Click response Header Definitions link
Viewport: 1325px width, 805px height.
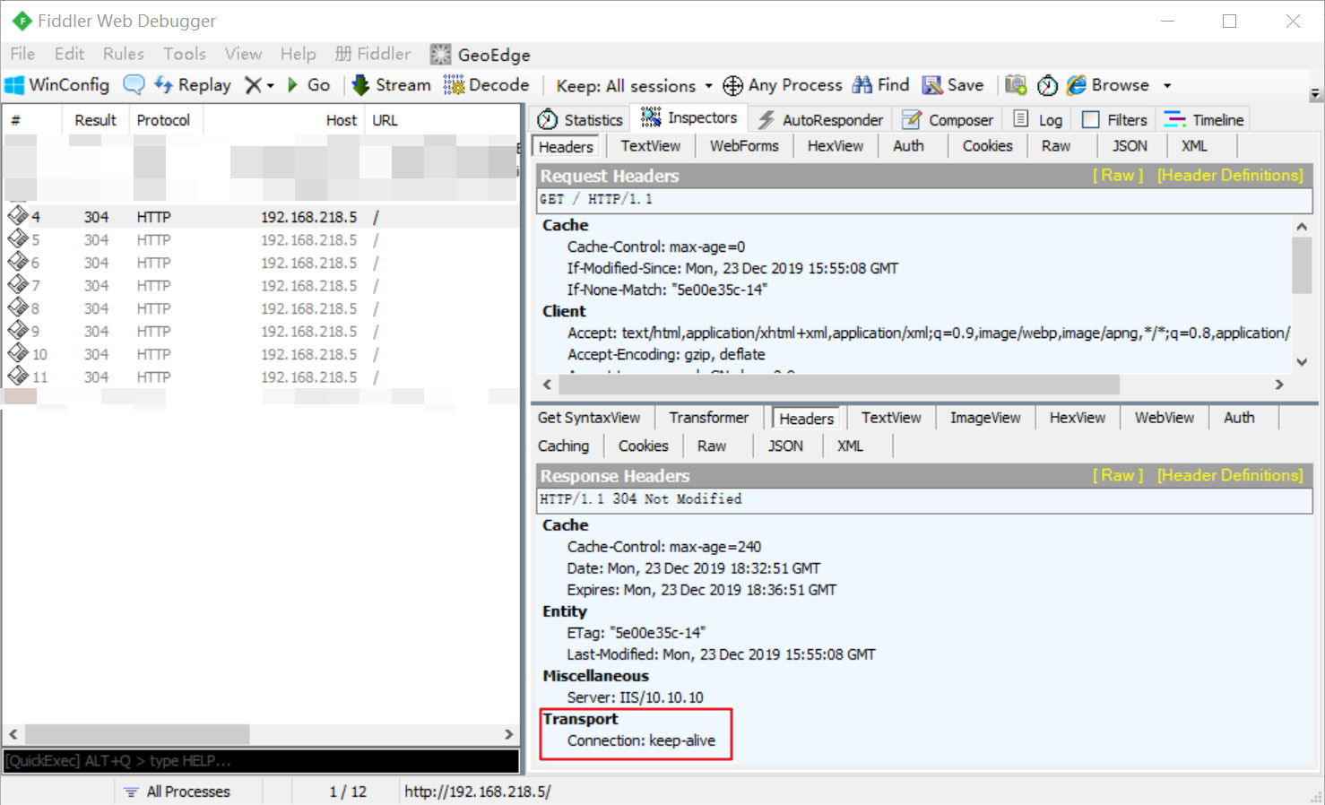[1230, 475]
